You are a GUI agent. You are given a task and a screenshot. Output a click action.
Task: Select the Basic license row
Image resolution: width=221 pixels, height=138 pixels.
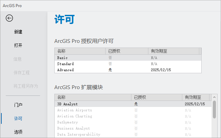click(x=128, y=58)
